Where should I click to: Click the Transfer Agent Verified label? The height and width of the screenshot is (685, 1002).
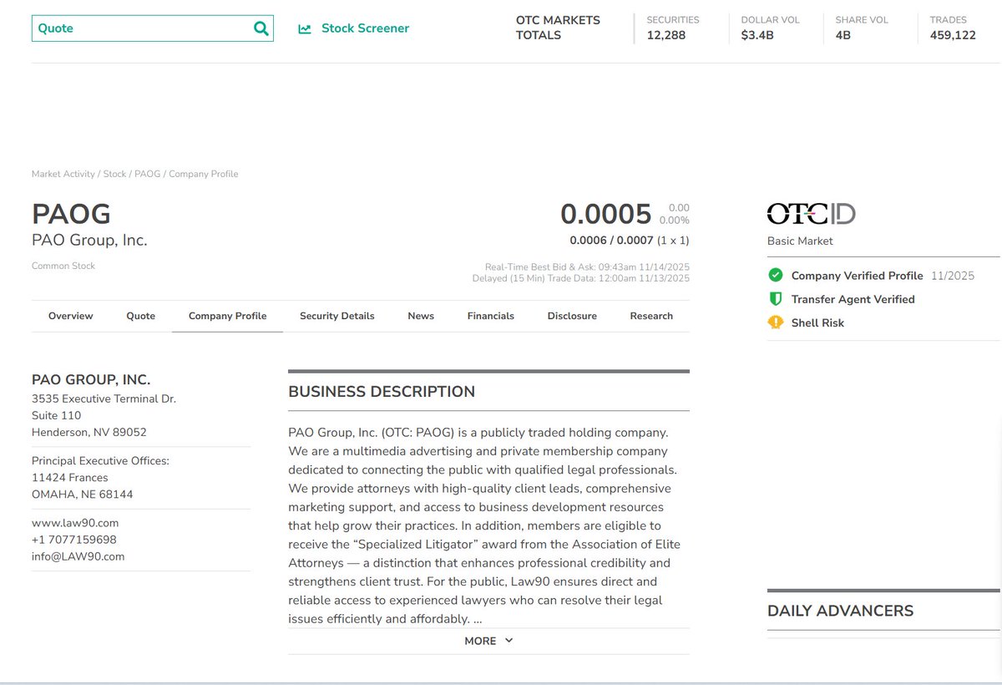click(x=853, y=299)
